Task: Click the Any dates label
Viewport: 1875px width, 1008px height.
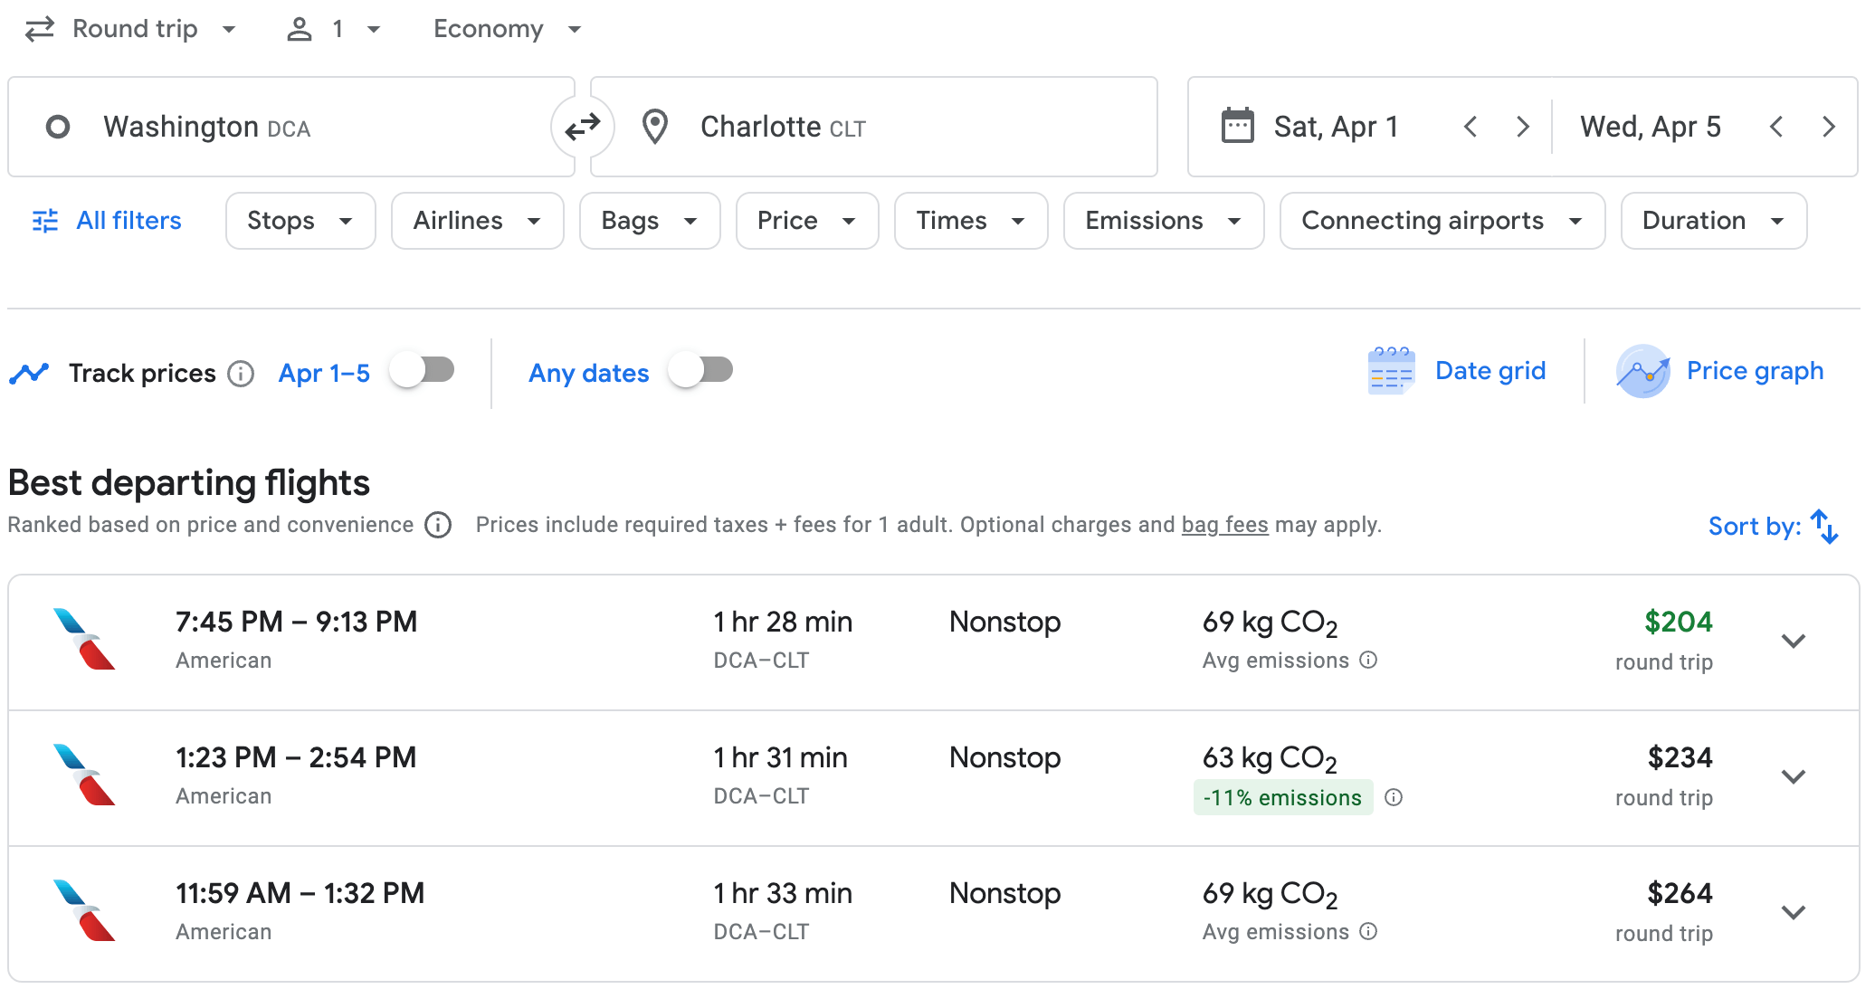Action: 589,373
